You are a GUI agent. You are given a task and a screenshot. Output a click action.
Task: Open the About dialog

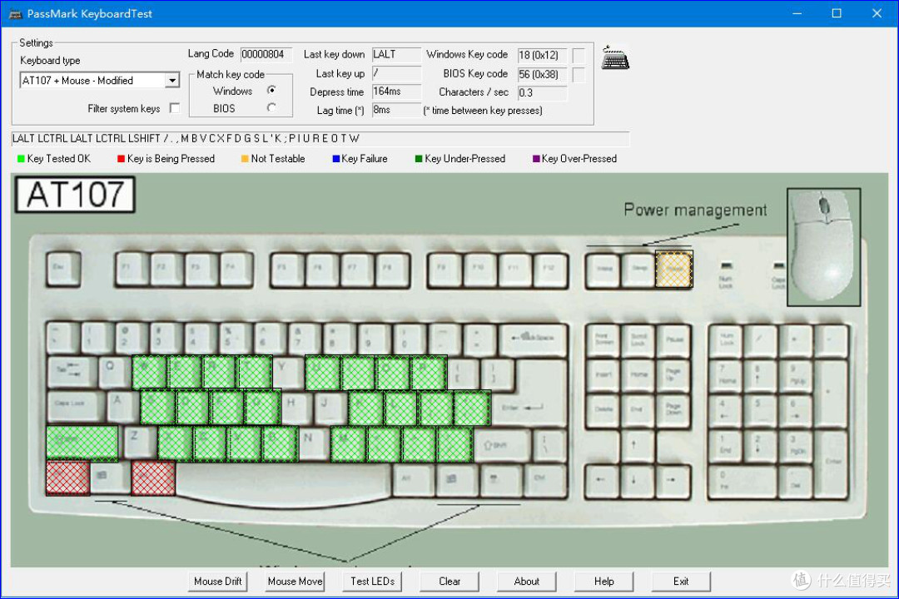526,582
